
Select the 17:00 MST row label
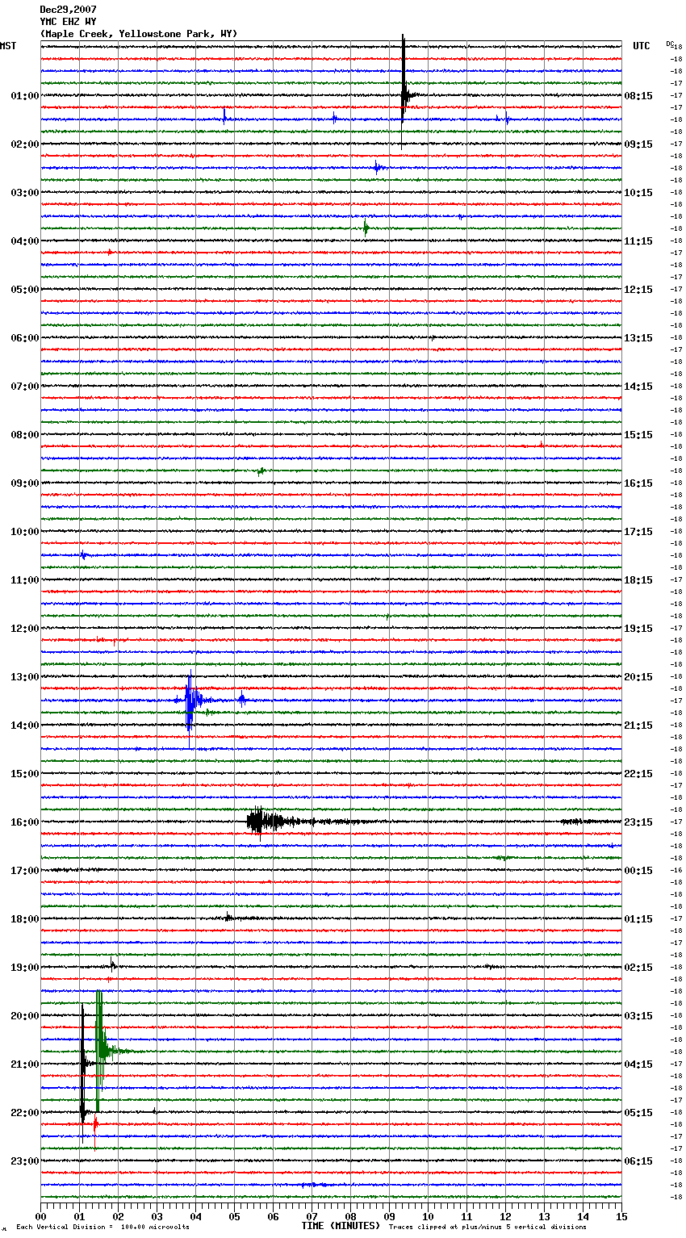[x=25, y=871]
